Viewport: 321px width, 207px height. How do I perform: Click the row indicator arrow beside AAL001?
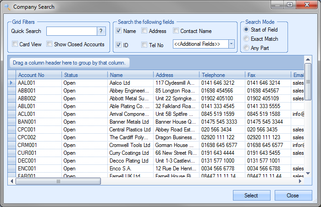[x=11, y=83]
